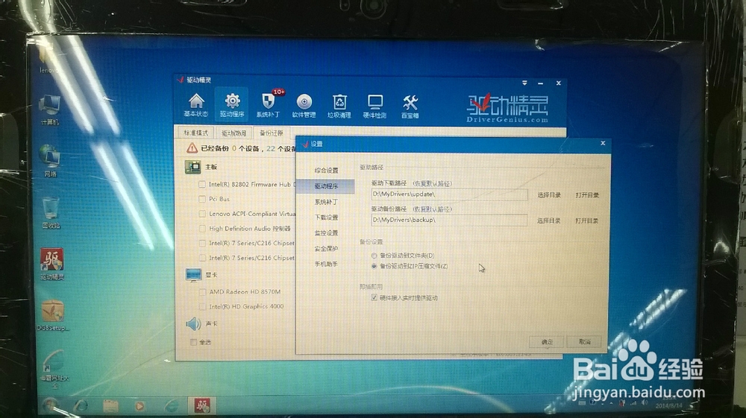The height and width of the screenshot is (418, 746).
Task: Switch to the 标准模式 tab
Action: [x=196, y=133]
